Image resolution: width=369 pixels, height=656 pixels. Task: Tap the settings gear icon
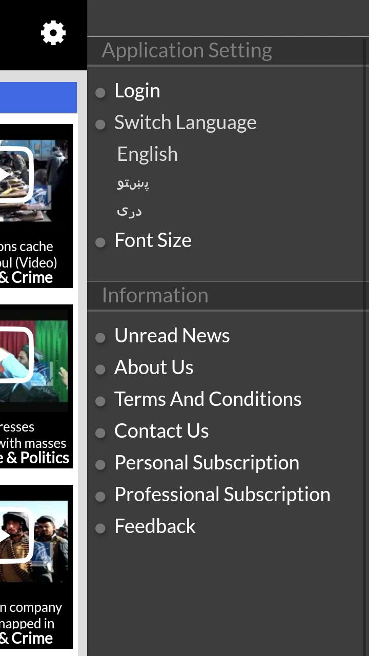[53, 33]
